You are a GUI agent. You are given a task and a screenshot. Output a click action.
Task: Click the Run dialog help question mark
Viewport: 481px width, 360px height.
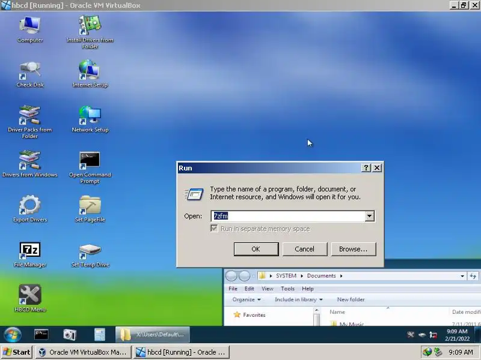(366, 168)
